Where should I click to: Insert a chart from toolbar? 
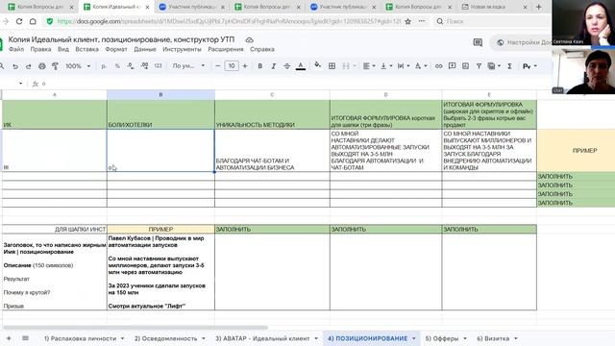click(x=465, y=66)
